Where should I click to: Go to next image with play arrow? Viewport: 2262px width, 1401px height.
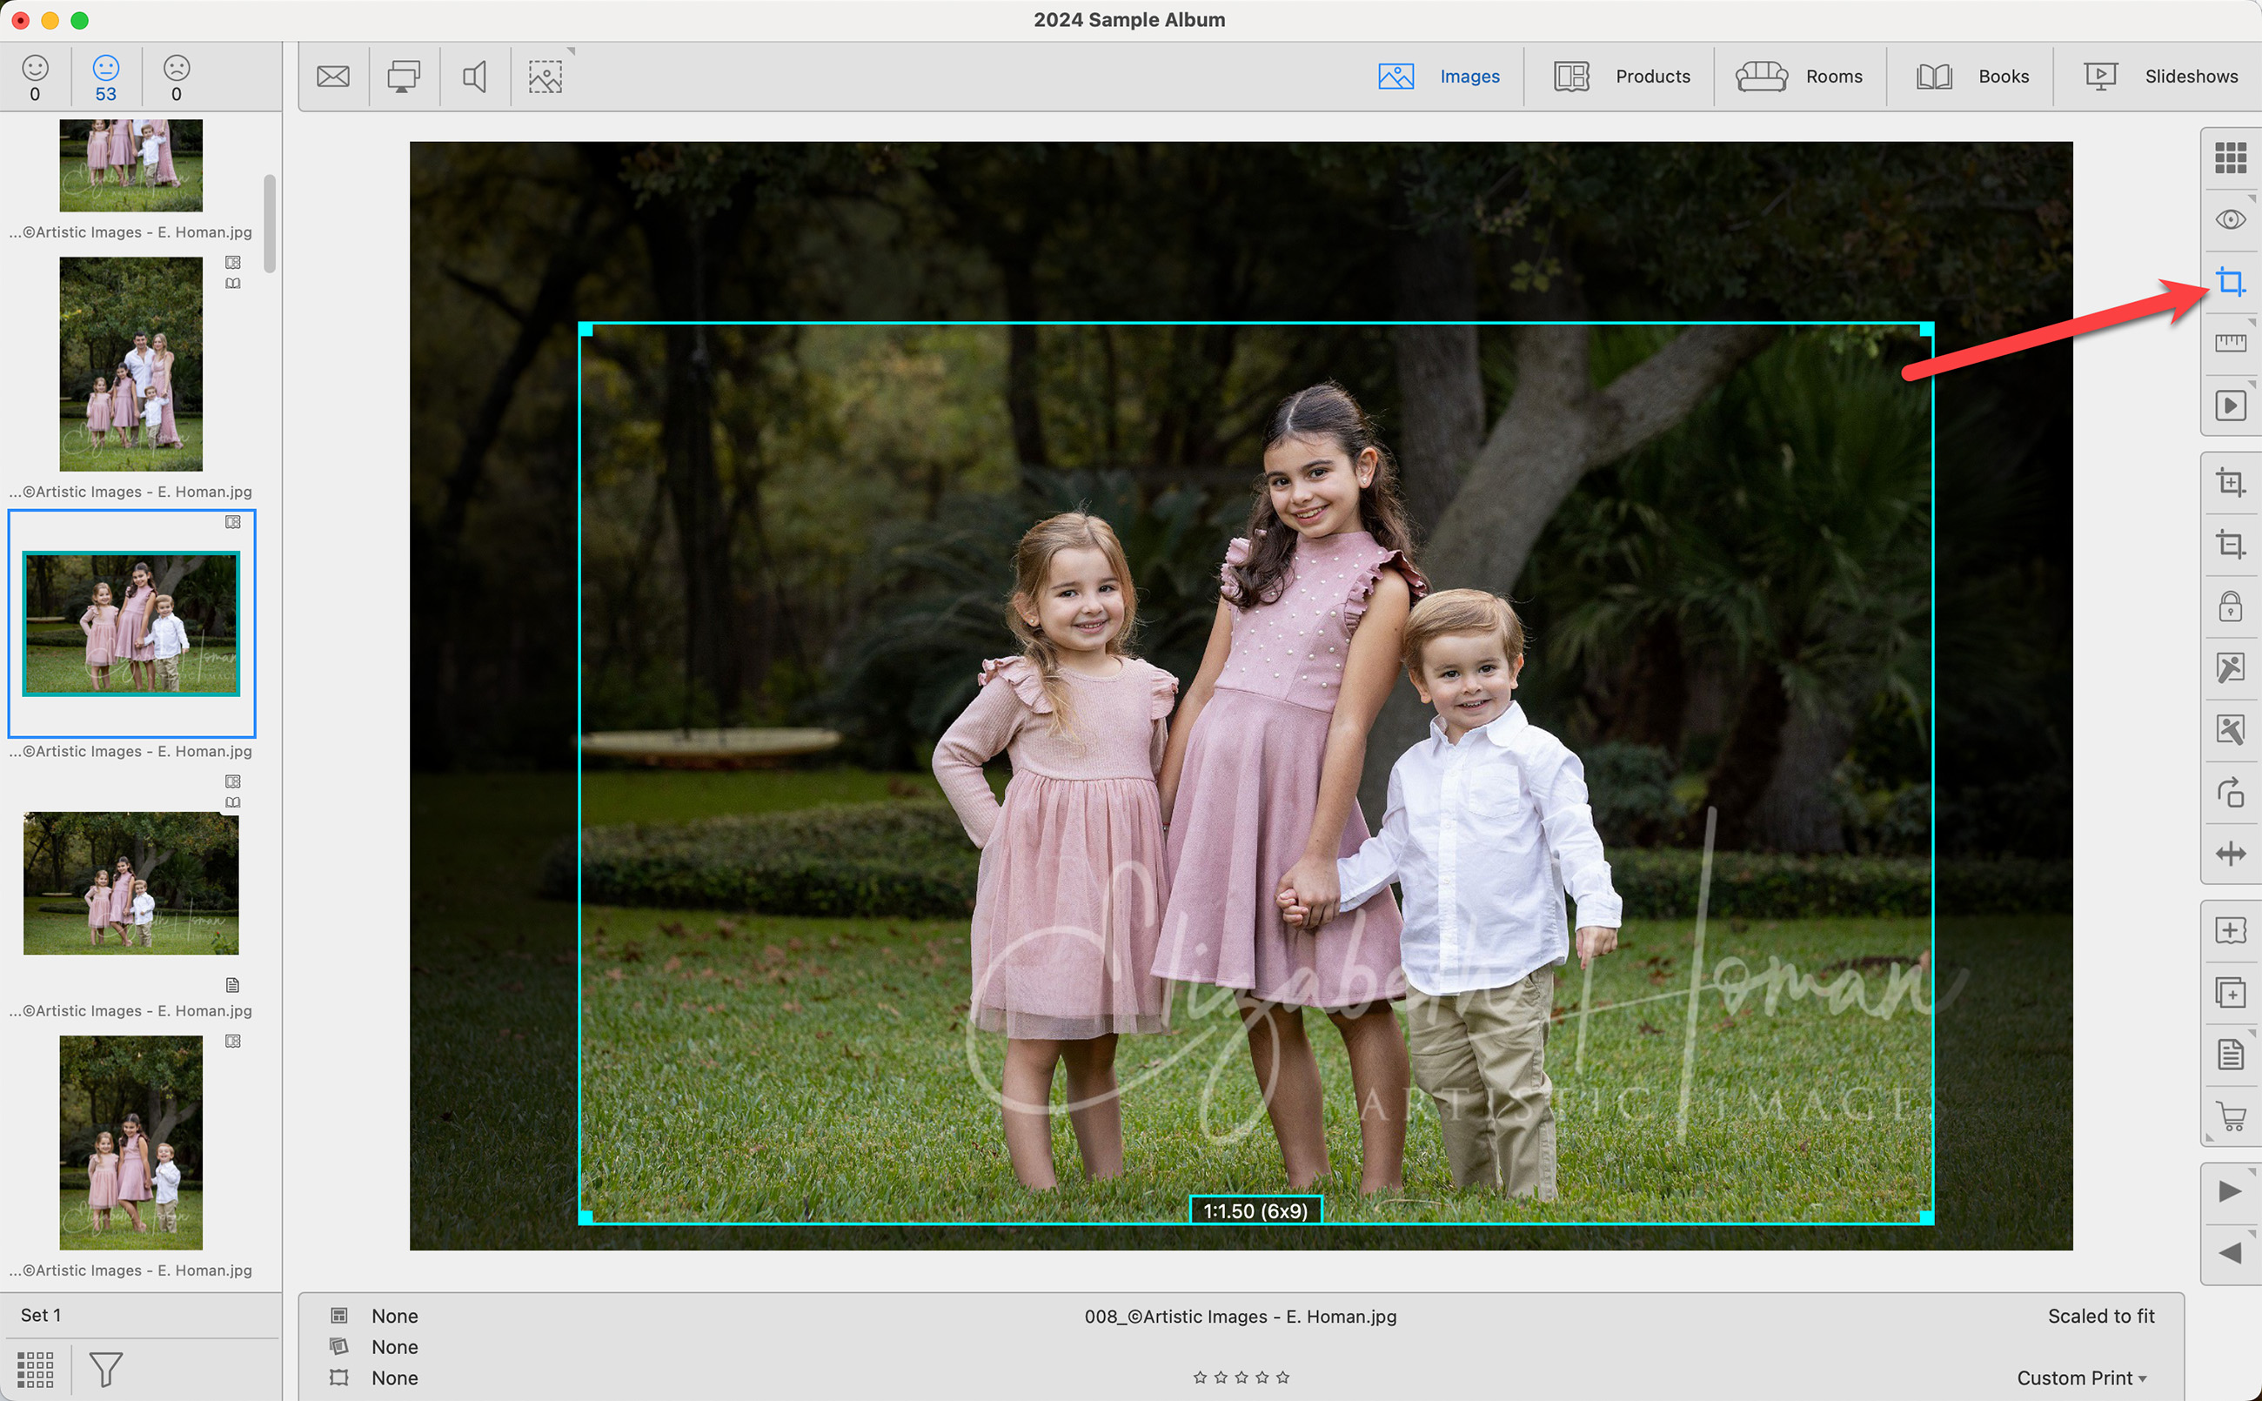click(x=2230, y=1191)
